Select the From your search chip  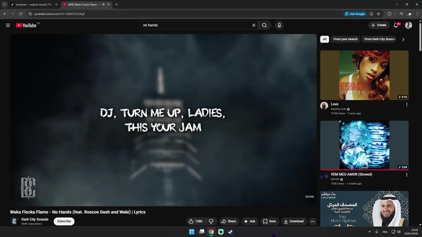[345, 39]
